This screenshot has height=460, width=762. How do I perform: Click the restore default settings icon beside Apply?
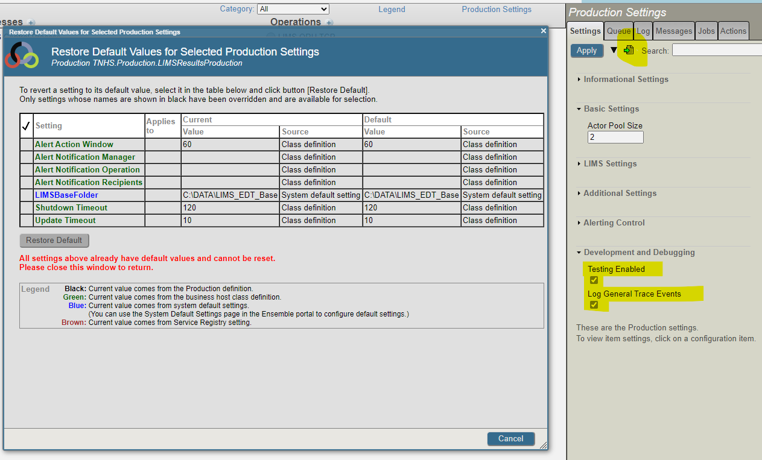pos(629,50)
